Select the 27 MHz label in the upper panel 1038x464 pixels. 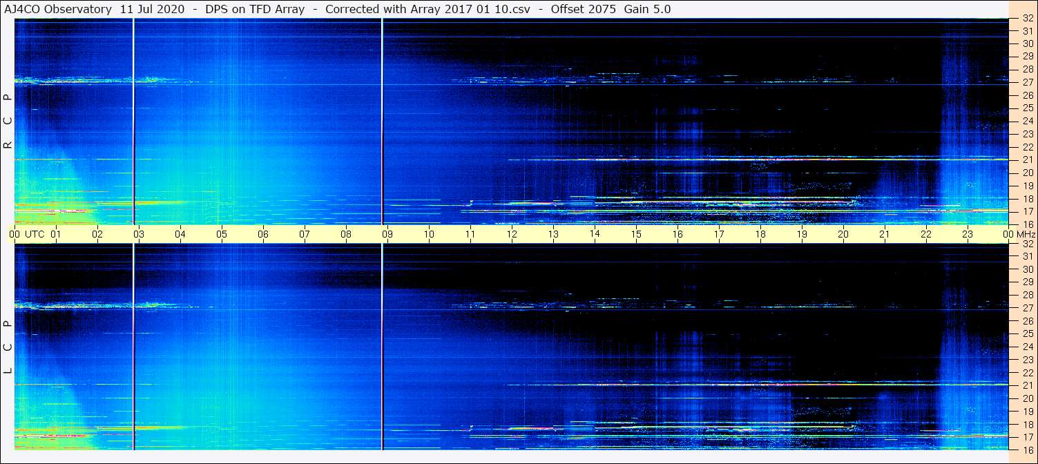tap(1027, 81)
